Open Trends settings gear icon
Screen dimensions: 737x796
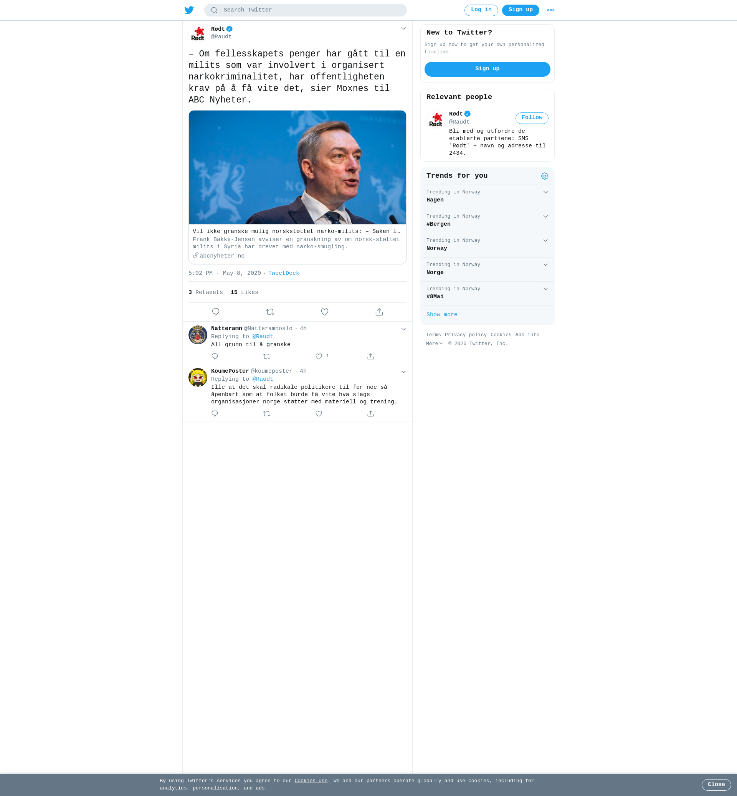click(x=544, y=176)
